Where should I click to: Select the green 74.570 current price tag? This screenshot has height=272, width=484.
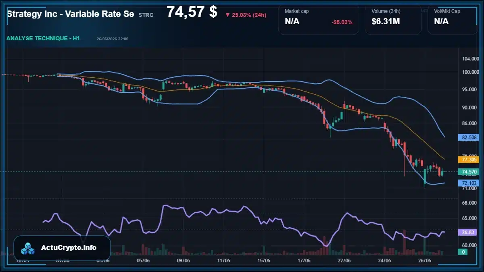pos(468,172)
